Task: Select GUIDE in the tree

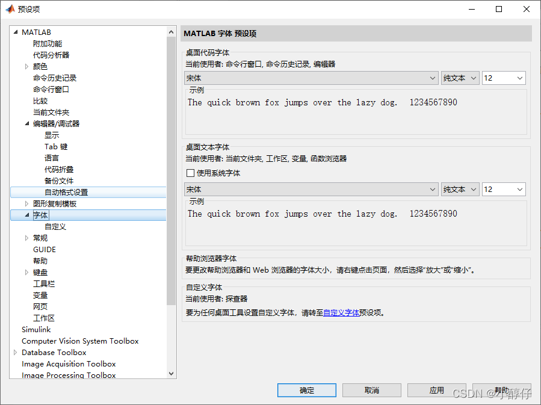Action: click(45, 249)
